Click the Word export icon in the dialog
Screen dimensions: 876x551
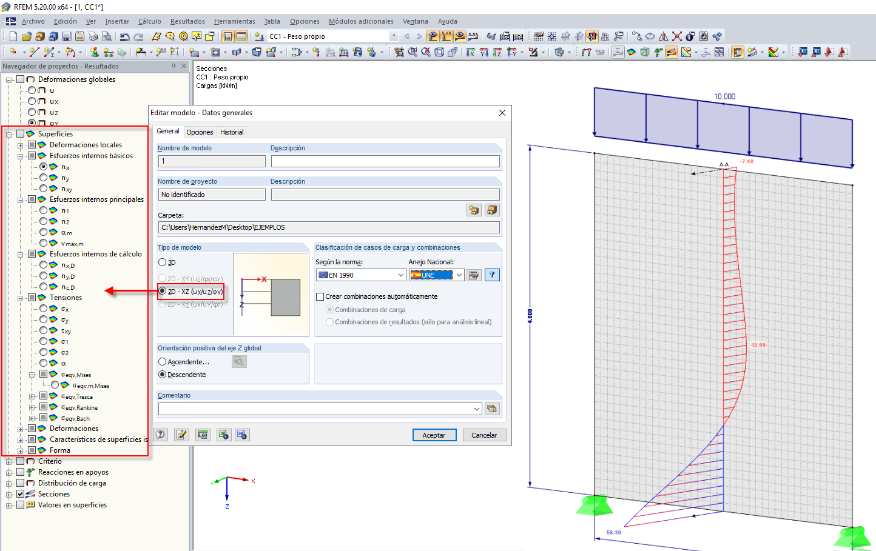[x=242, y=435]
